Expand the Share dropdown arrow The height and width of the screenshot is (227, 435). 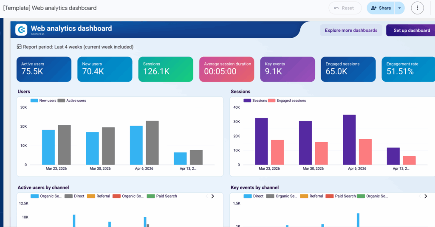(x=399, y=8)
